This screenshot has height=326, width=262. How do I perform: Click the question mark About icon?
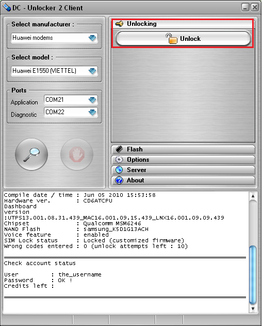(x=119, y=180)
